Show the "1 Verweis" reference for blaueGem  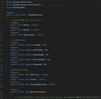[x=14, y=62]
